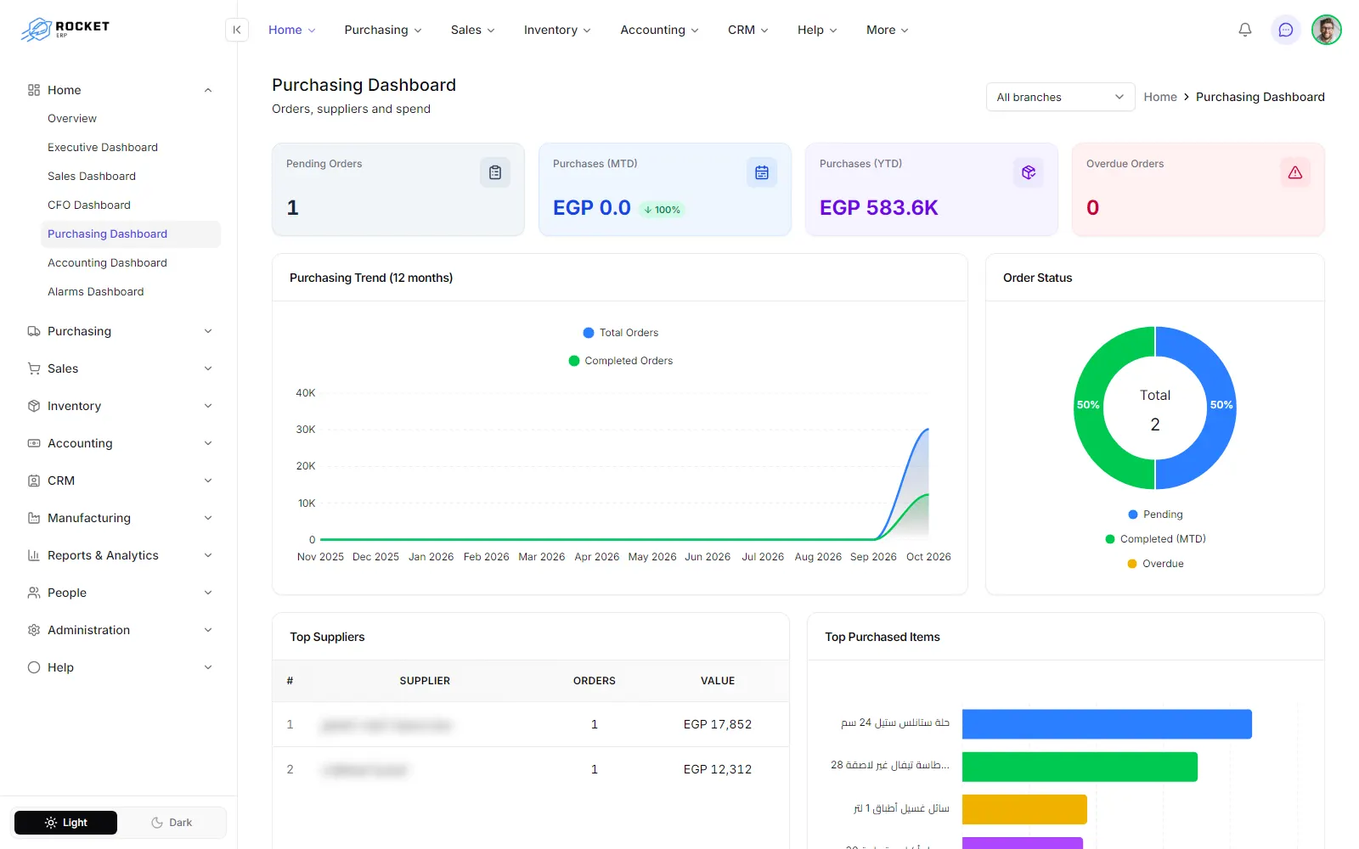Expand the Inventory sidebar section chevron
Viewport: 1359px width, 849px height.
coord(208,406)
